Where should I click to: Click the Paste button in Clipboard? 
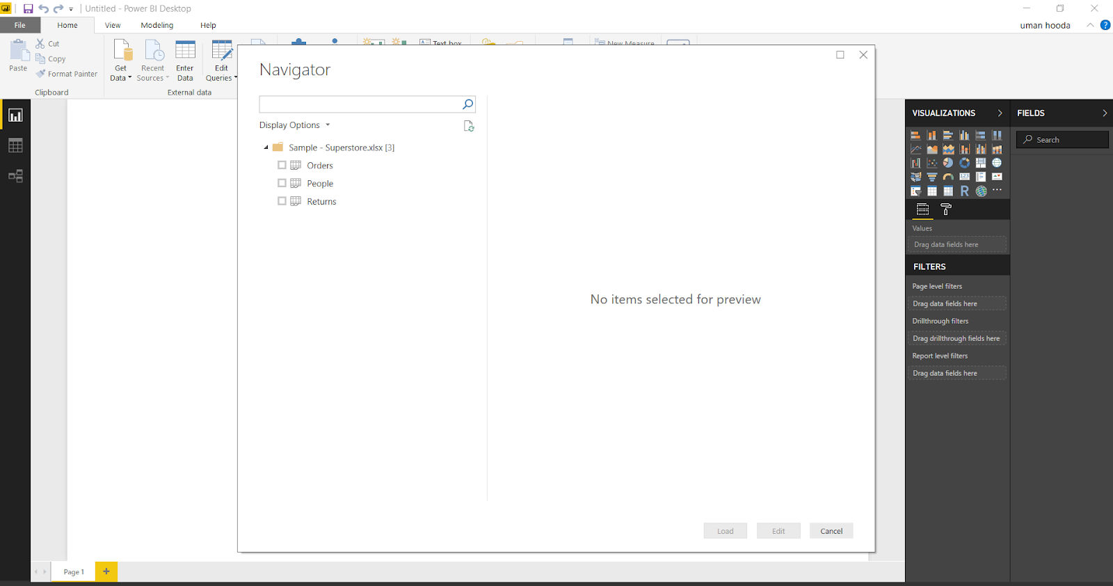(x=18, y=56)
